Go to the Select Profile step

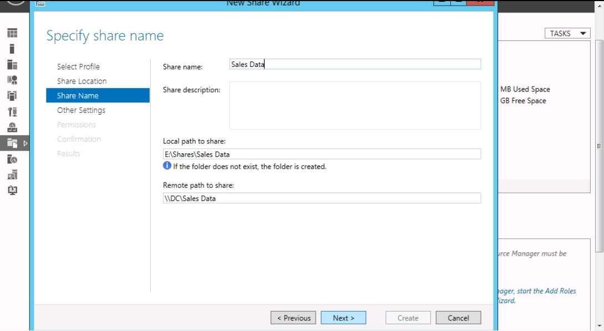pyautogui.click(x=78, y=66)
